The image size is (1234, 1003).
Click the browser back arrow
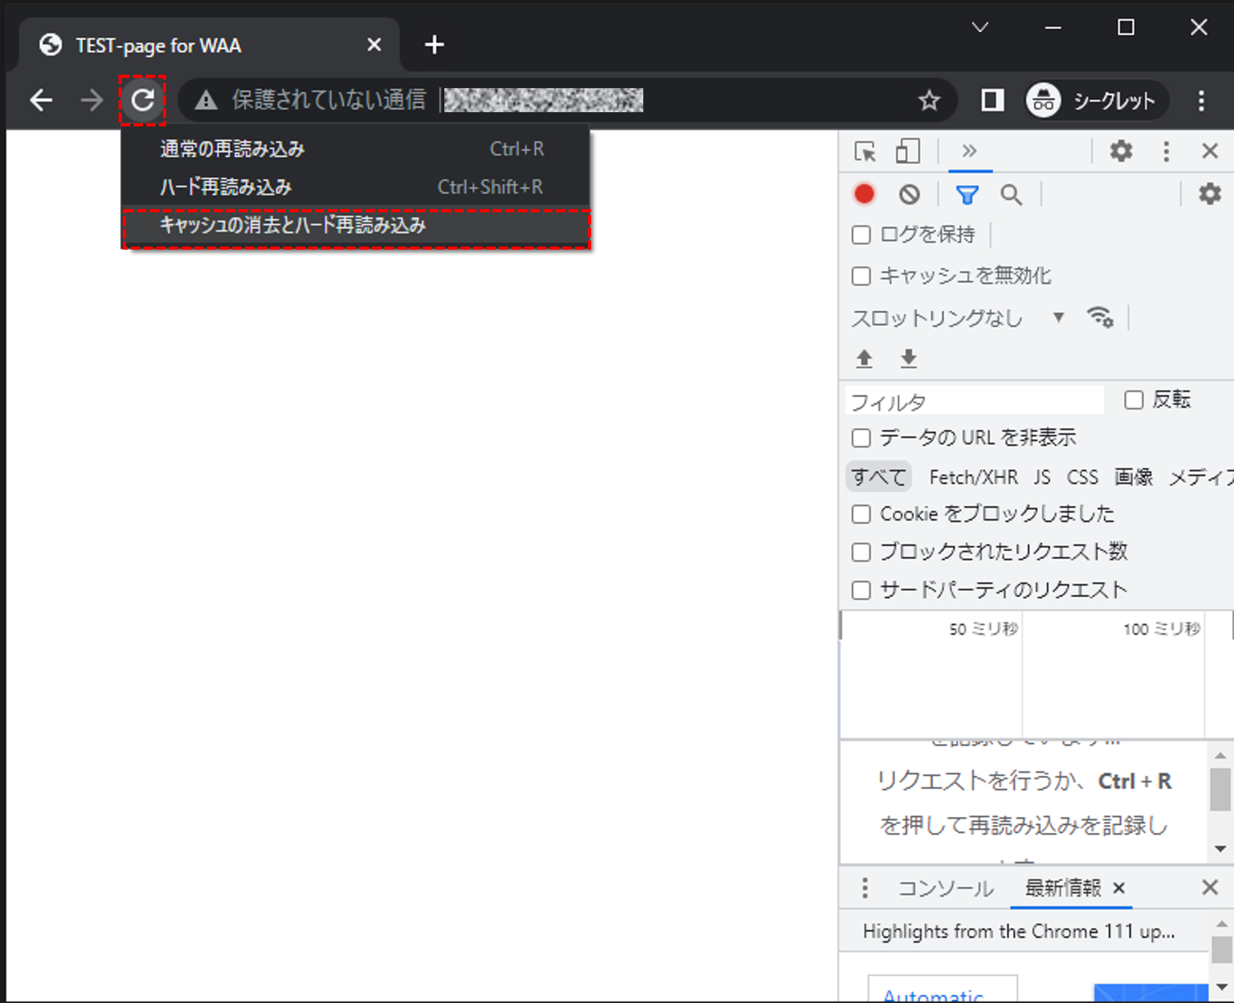[x=42, y=101]
